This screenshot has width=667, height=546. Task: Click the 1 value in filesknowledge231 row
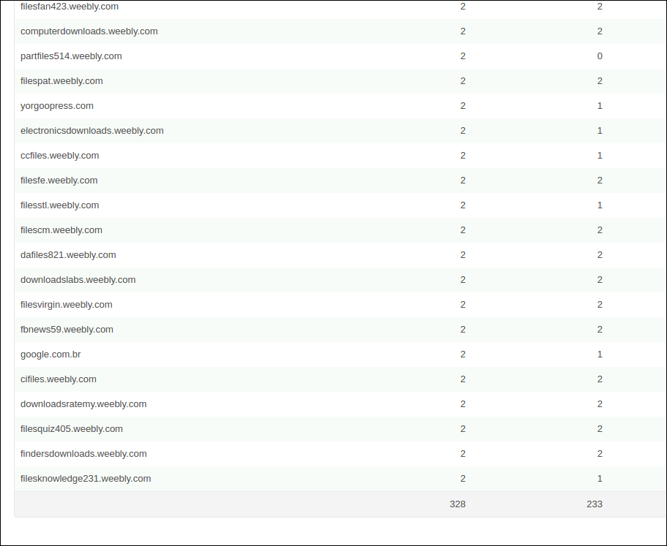point(600,479)
